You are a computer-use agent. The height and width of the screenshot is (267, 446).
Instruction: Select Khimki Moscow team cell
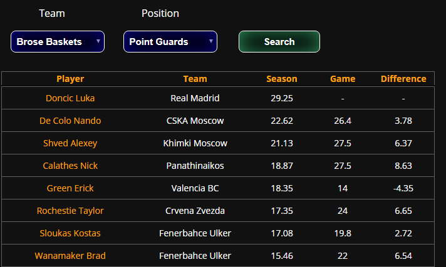pyautogui.click(x=195, y=143)
